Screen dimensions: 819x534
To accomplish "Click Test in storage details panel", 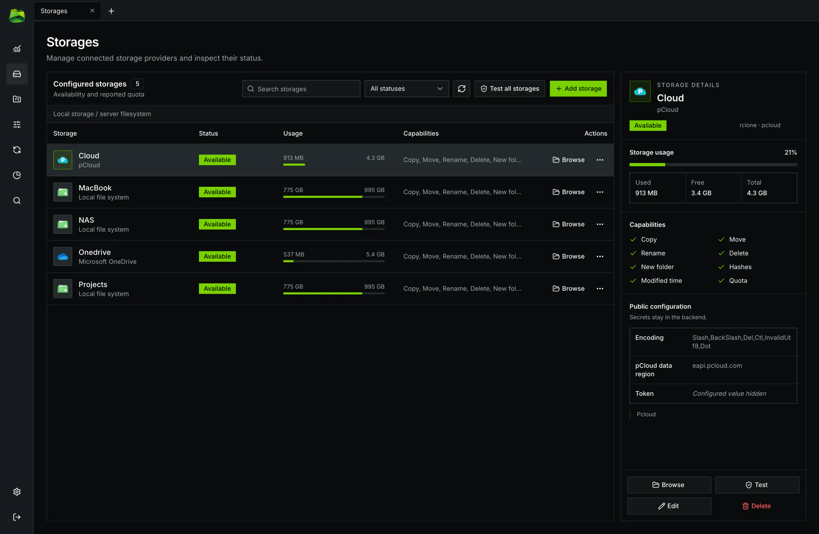I will click(x=757, y=485).
